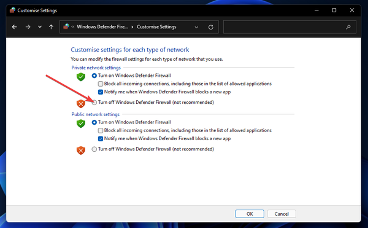
Task: Expand the address bar history dropdown
Action: [x=196, y=27]
